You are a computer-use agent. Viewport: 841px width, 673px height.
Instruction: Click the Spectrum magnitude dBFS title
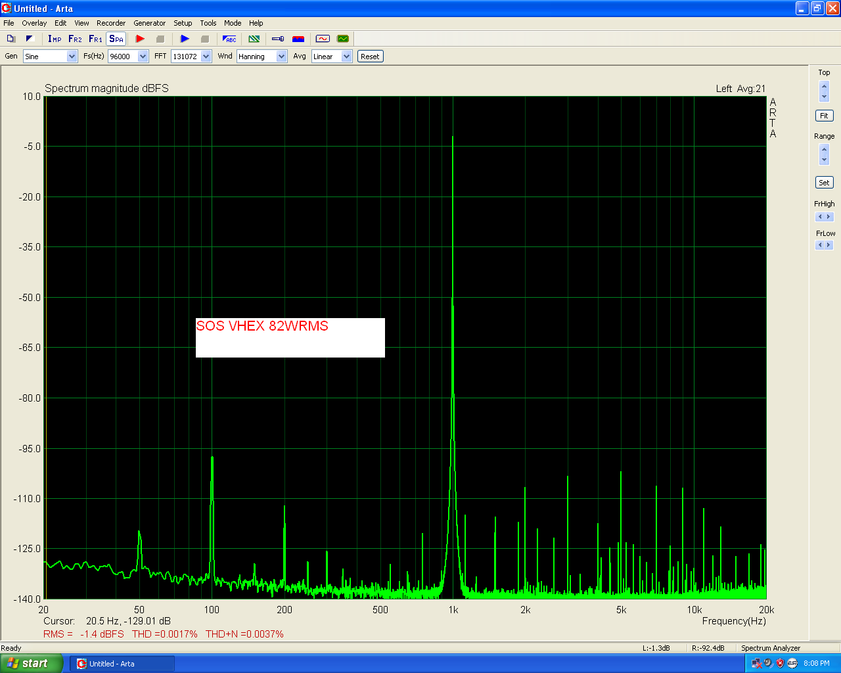[106, 89]
